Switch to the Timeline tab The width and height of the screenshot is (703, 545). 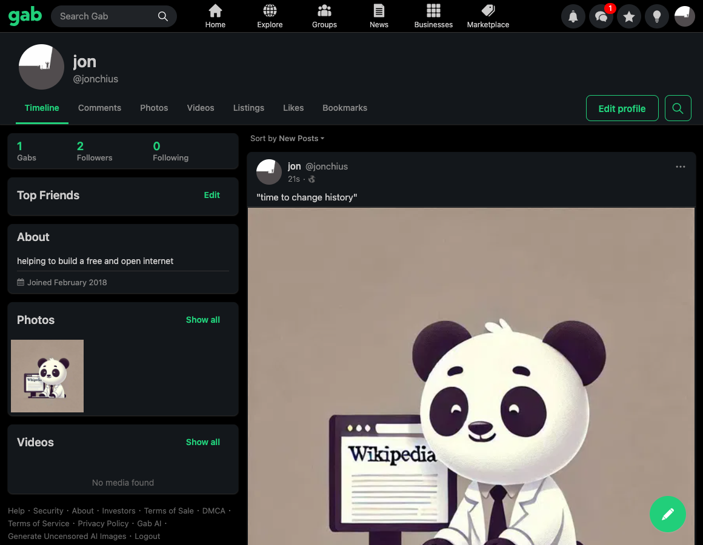(x=42, y=108)
